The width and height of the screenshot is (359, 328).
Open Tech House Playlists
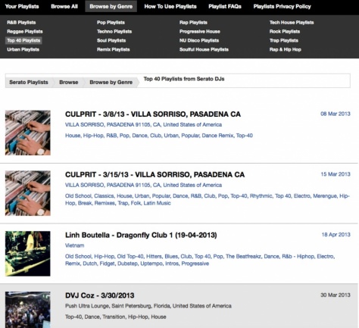pos(292,23)
